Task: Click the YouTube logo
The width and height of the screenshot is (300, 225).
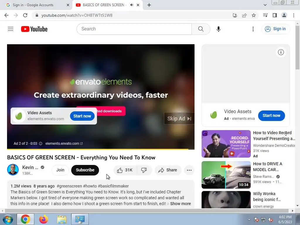Action: tap(34, 29)
